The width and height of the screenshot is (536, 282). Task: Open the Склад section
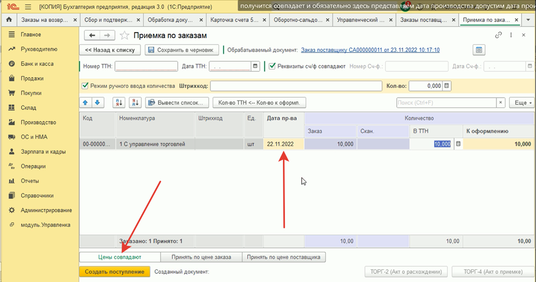[x=28, y=108]
